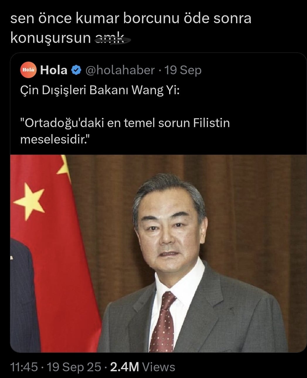Click the blue verified badge beside Hola

tap(77, 70)
